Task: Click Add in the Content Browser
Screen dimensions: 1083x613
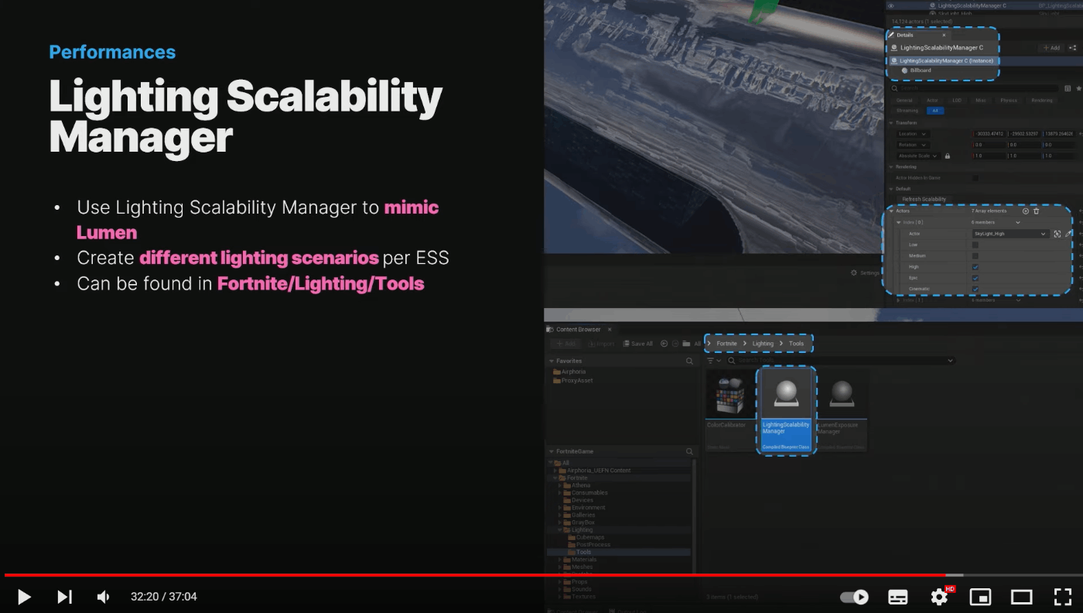Action: [566, 344]
